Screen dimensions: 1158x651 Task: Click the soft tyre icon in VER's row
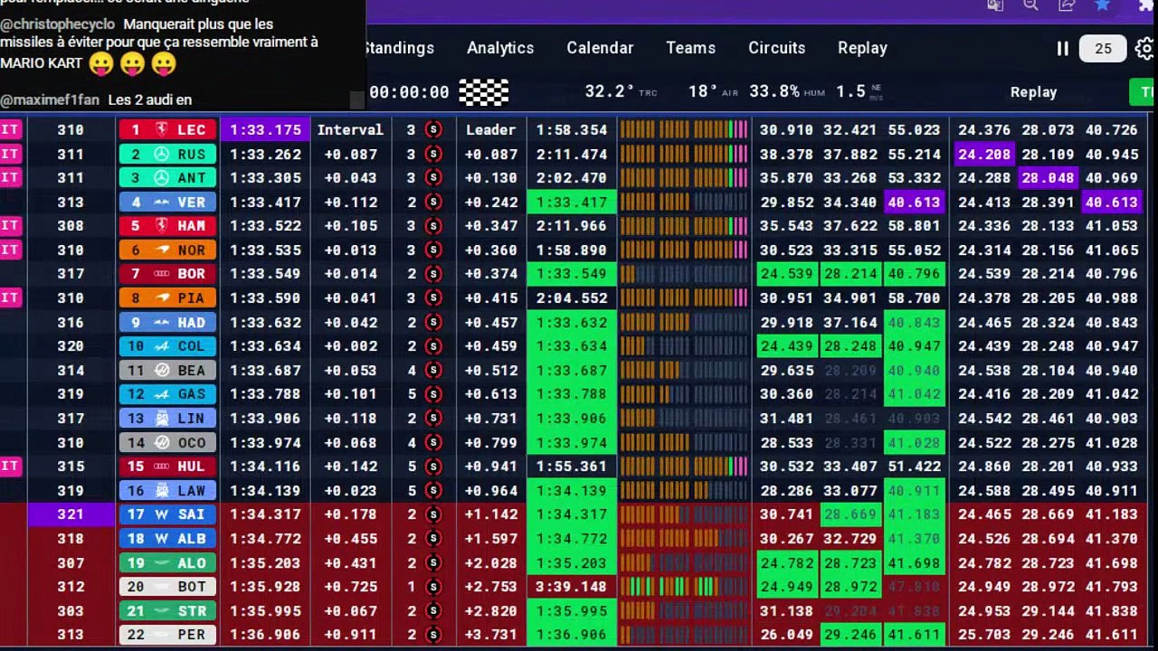tap(433, 202)
